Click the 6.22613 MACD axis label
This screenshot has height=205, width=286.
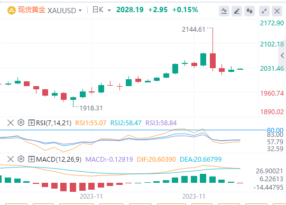(271, 179)
